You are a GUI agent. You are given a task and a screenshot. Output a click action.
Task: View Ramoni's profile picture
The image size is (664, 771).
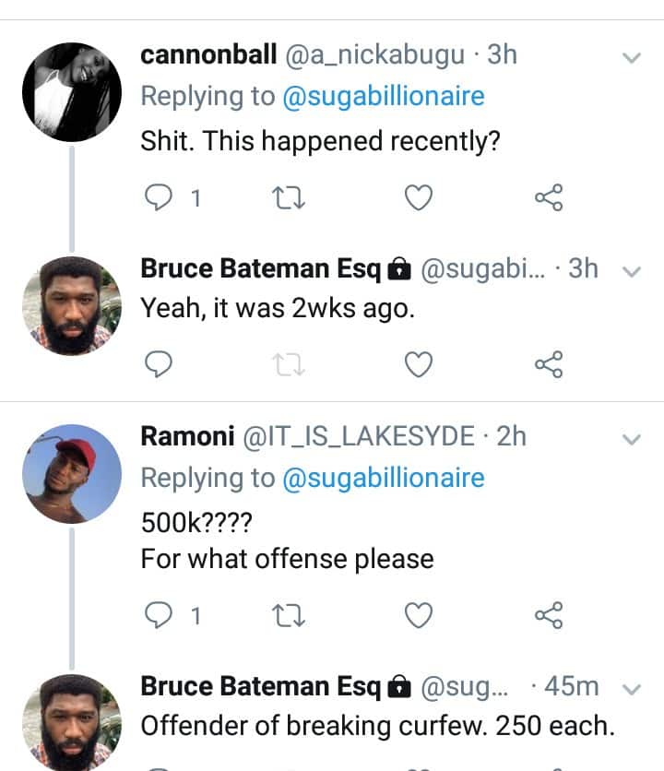click(72, 473)
